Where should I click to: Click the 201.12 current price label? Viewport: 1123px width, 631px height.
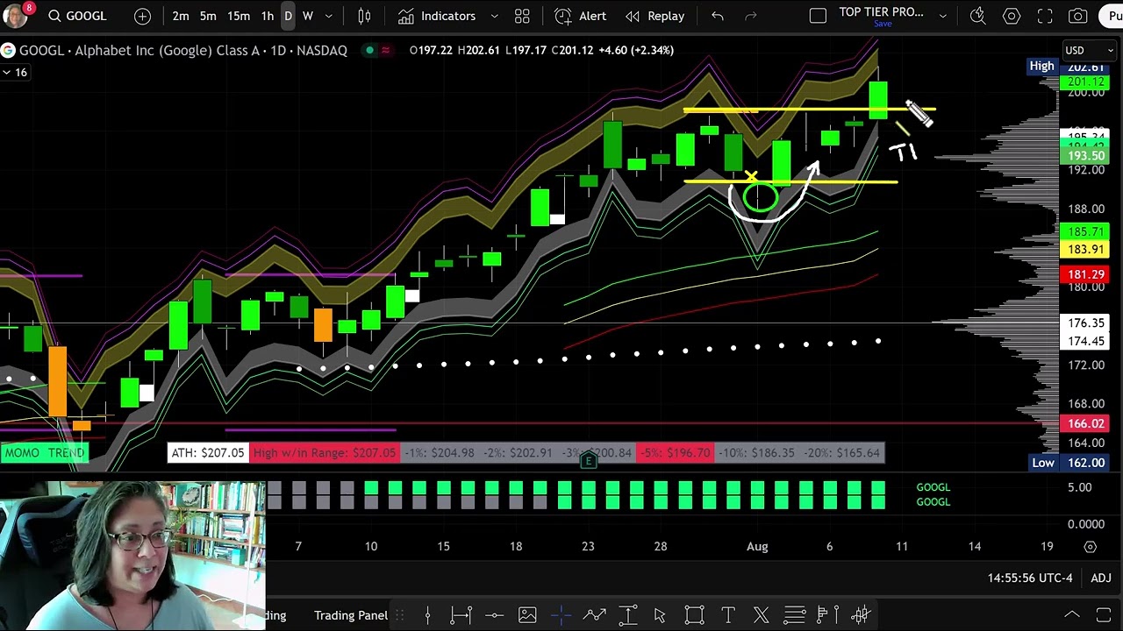[x=1086, y=82]
